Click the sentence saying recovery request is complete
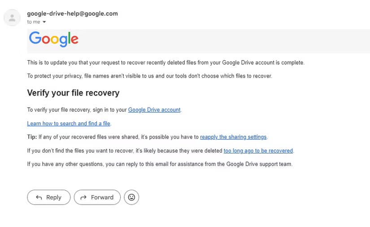This screenshot has width=370, height=227. coord(166,62)
